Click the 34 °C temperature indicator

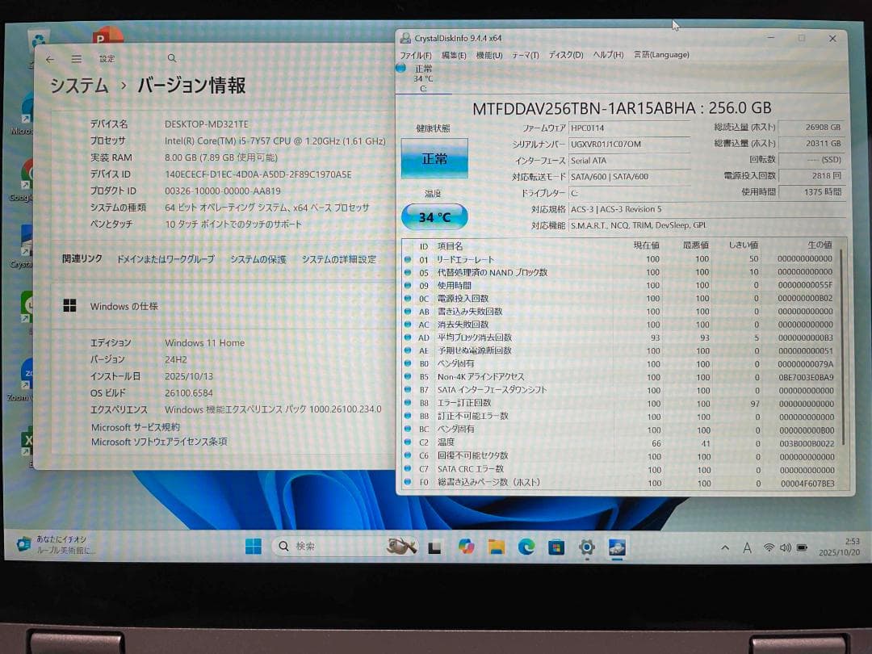pyautogui.click(x=435, y=216)
